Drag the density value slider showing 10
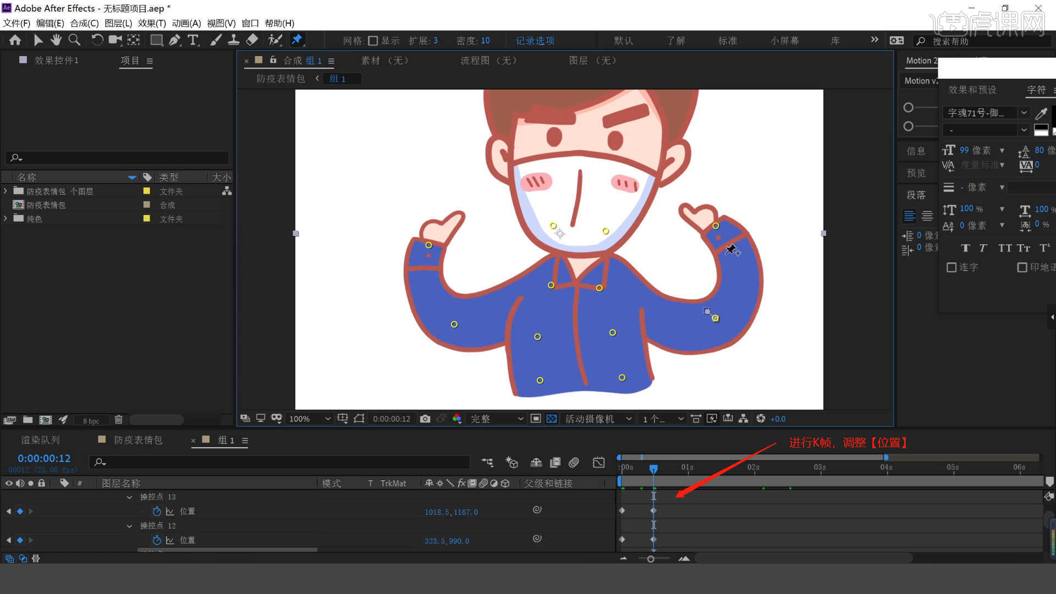This screenshot has width=1056, height=594. coord(485,40)
